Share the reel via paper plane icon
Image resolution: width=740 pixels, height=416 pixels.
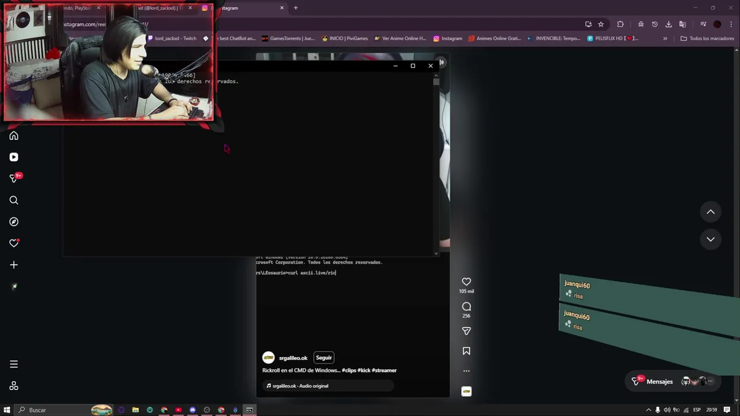click(467, 331)
